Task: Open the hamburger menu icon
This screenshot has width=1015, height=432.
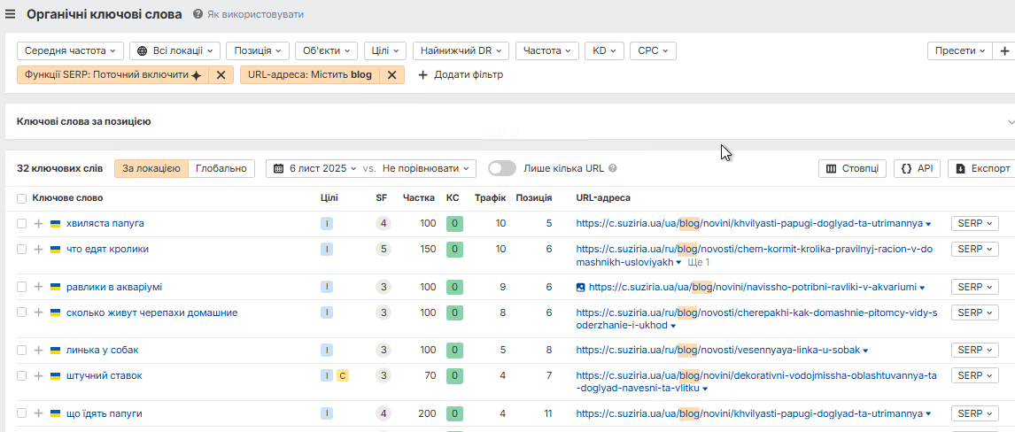Action: (x=11, y=14)
